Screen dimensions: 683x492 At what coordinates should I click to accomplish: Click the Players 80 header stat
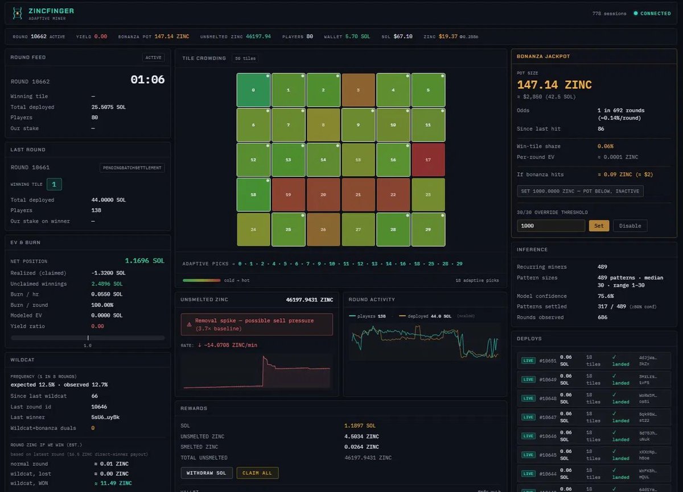(x=297, y=36)
